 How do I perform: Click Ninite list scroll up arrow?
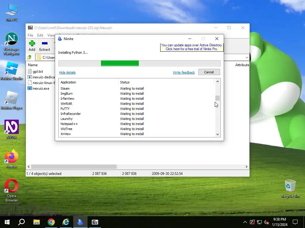pos(217,81)
